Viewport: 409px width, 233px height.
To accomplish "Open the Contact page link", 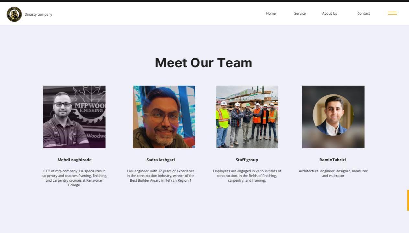I will (363, 13).
